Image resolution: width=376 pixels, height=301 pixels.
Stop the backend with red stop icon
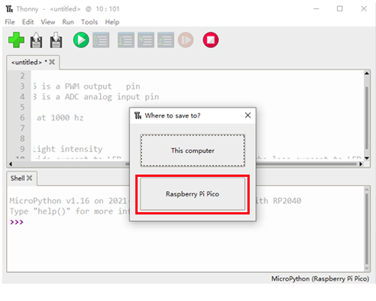pos(211,40)
